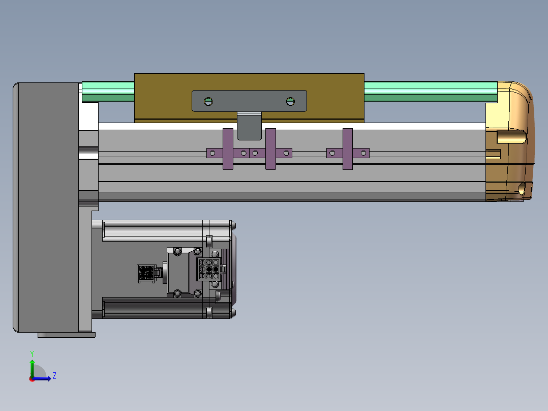Select the green guide rail beside the end cap

(431, 91)
